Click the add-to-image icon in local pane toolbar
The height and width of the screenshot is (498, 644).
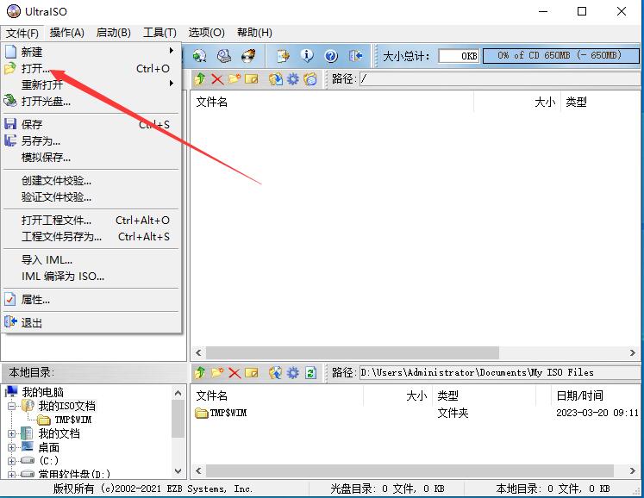[276, 373]
